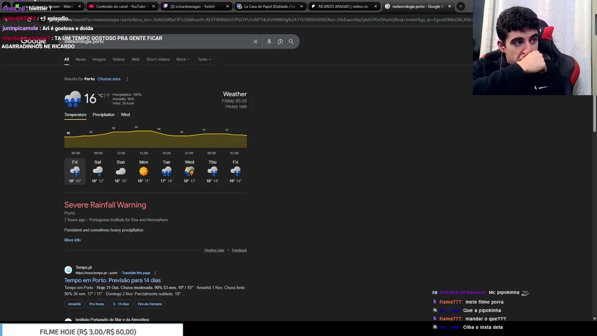Show the Temperature chart tab
The height and width of the screenshot is (336, 597).
tap(75, 115)
